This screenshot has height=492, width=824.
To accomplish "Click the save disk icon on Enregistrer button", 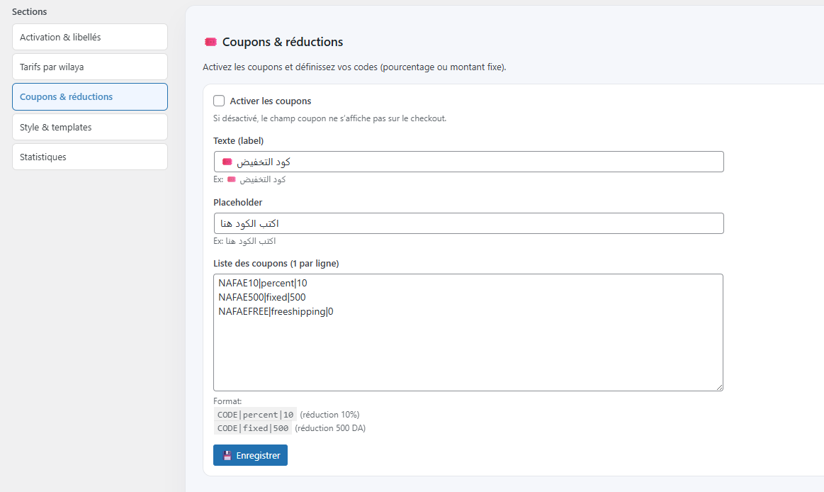I will pos(227,455).
